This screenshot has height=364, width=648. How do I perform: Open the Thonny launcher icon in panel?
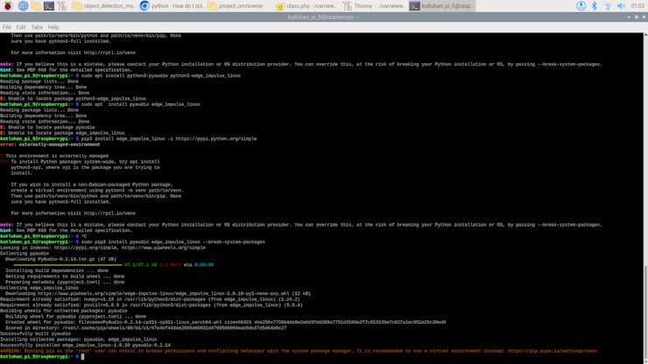click(x=62, y=6)
